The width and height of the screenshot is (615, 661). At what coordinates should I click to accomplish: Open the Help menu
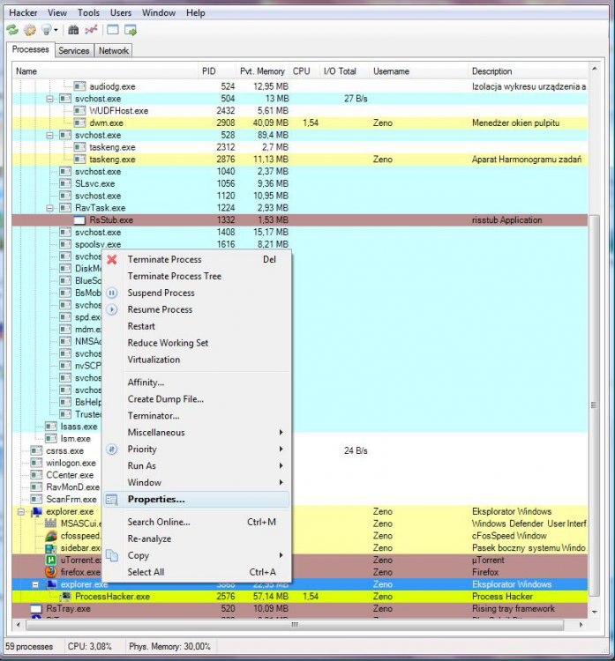tap(195, 12)
